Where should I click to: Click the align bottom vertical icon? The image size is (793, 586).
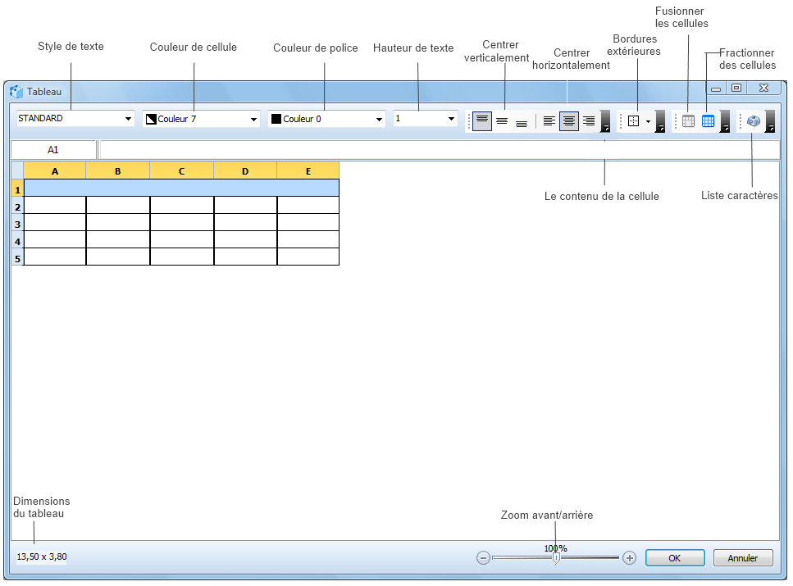(x=522, y=121)
